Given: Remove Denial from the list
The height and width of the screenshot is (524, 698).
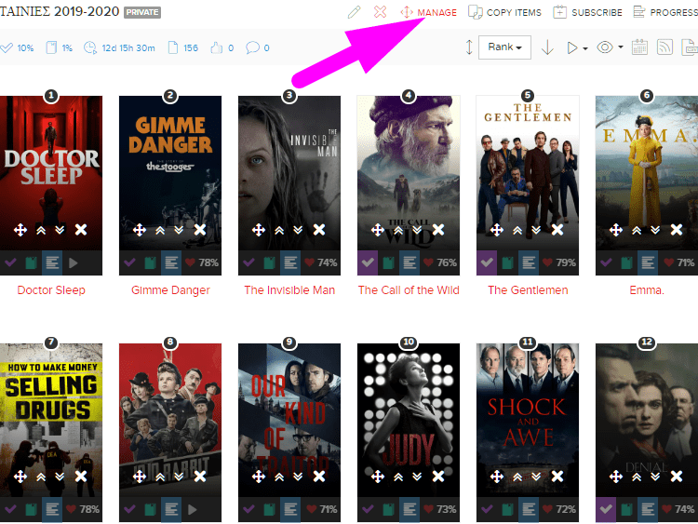Looking at the screenshot, I should tap(677, 477).
